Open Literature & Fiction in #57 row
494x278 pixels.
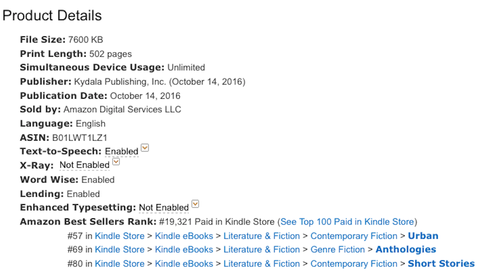tap(262, 236)
